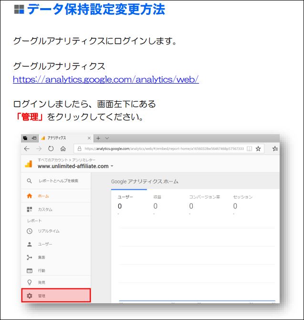
Task: Open the analytics.google.com hyperlink
Action: [x=106, y=79]
